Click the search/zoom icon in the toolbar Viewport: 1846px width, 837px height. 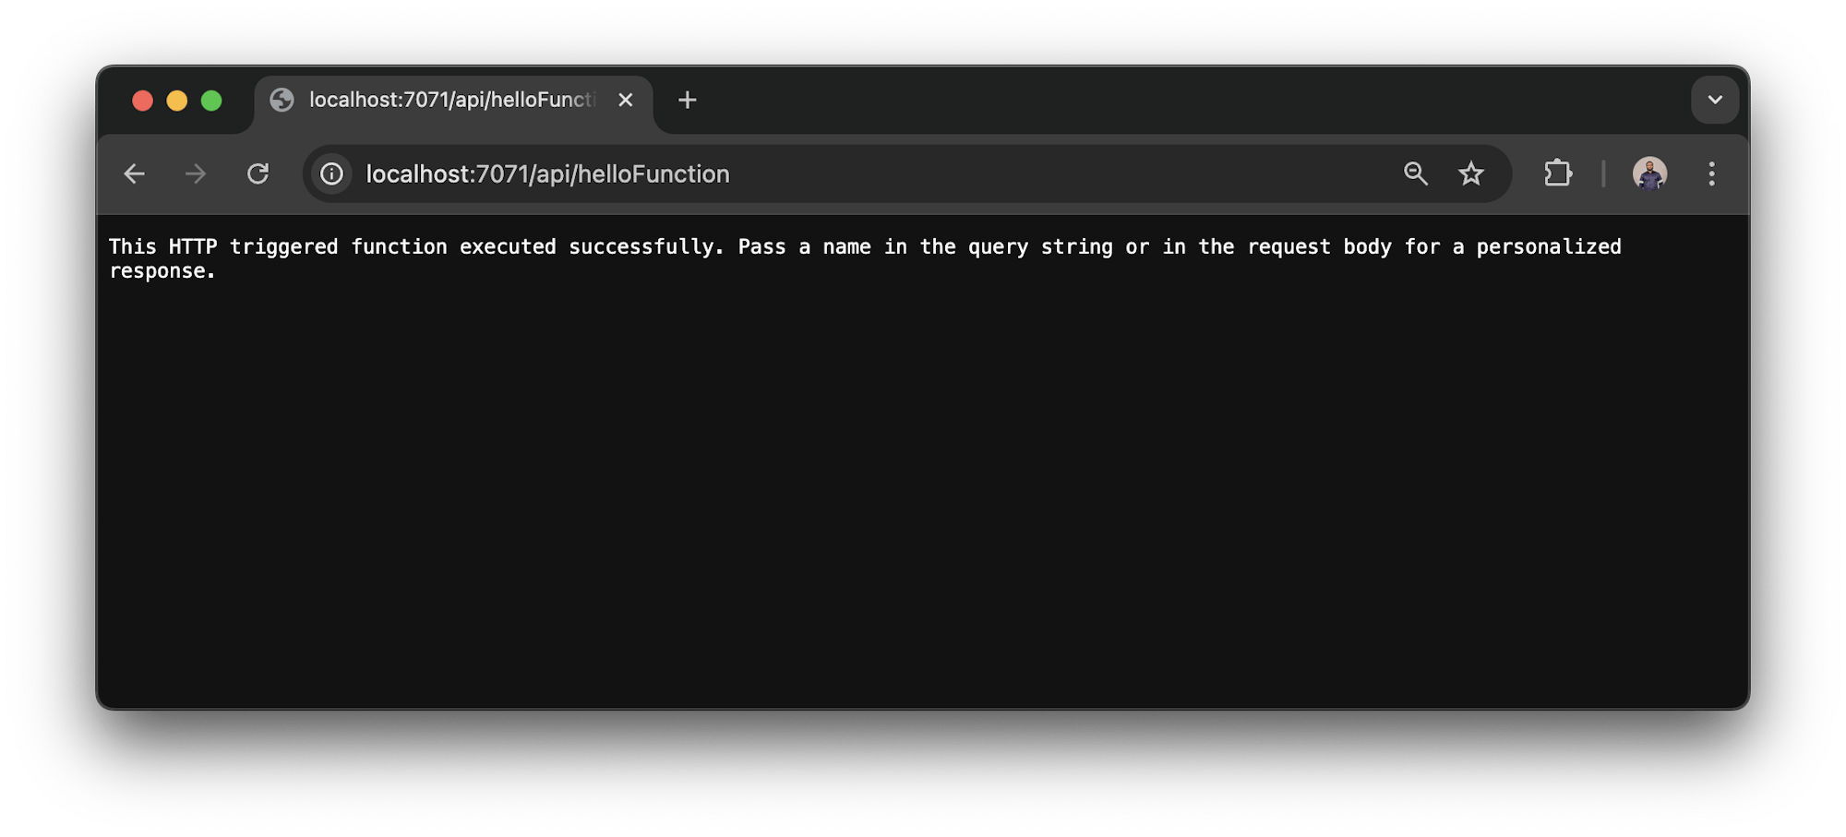click(1416, 173)
